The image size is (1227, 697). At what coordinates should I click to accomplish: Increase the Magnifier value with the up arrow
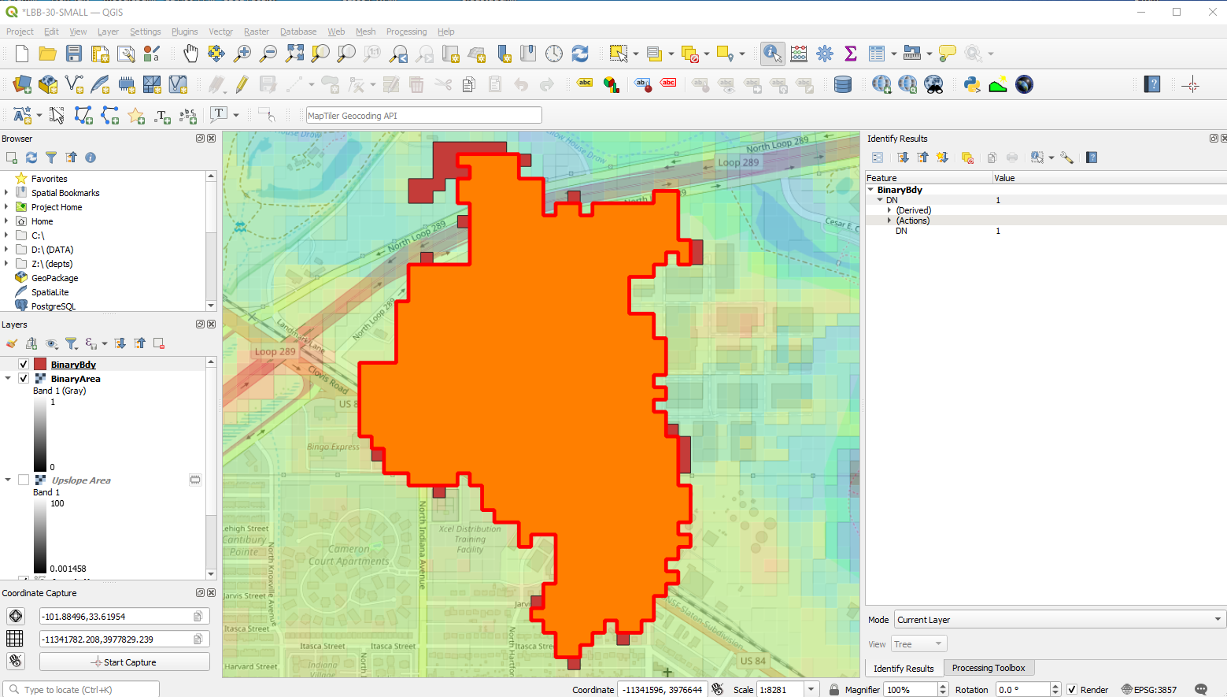(x=943, y=686)
